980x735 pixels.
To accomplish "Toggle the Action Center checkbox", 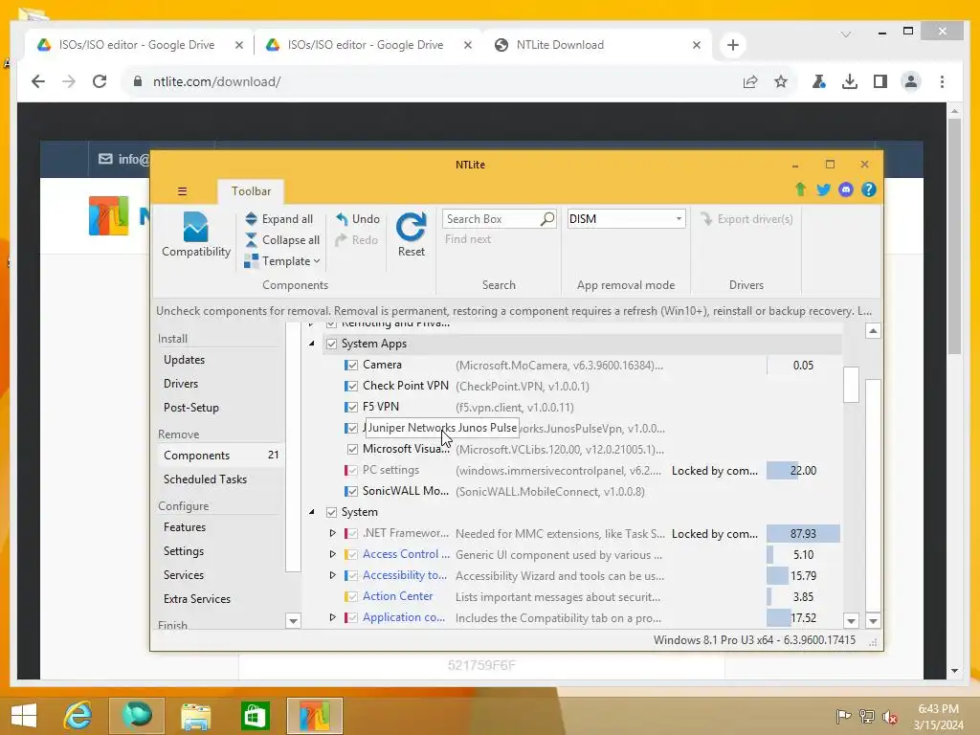I will tap(352, 597).
